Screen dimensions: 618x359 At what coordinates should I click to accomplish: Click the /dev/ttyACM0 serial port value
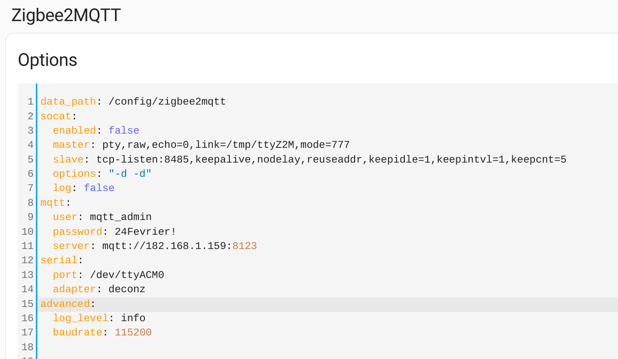(127, 275)
